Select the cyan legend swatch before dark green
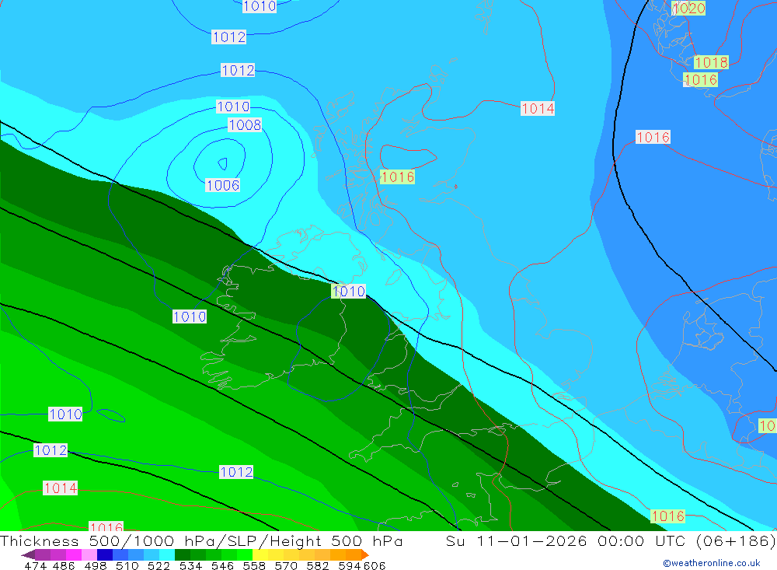The width and height of the screenshot is (777, 570). [167, 554]
